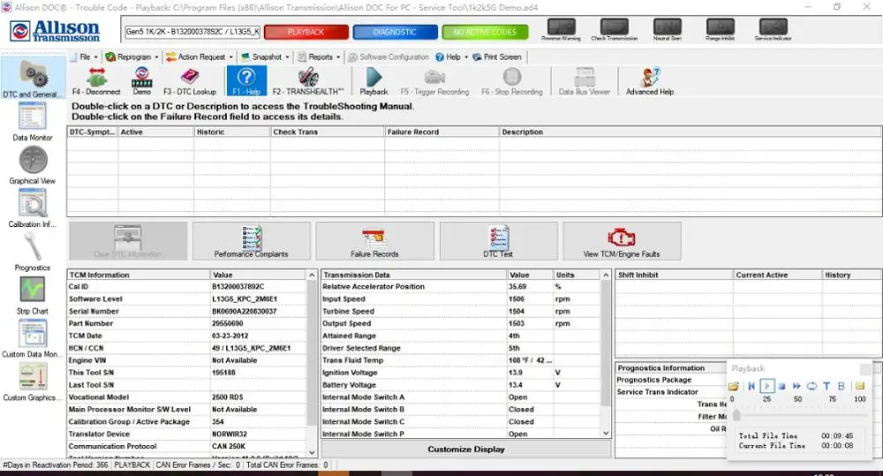The height and width of the screenshot is (476, 883).
Task: Click the playback position slider track
Action: tap(800, 414)
